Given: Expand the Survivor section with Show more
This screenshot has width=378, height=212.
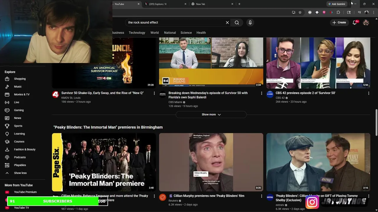Looking at the screenshot, I should click(211, 115).
